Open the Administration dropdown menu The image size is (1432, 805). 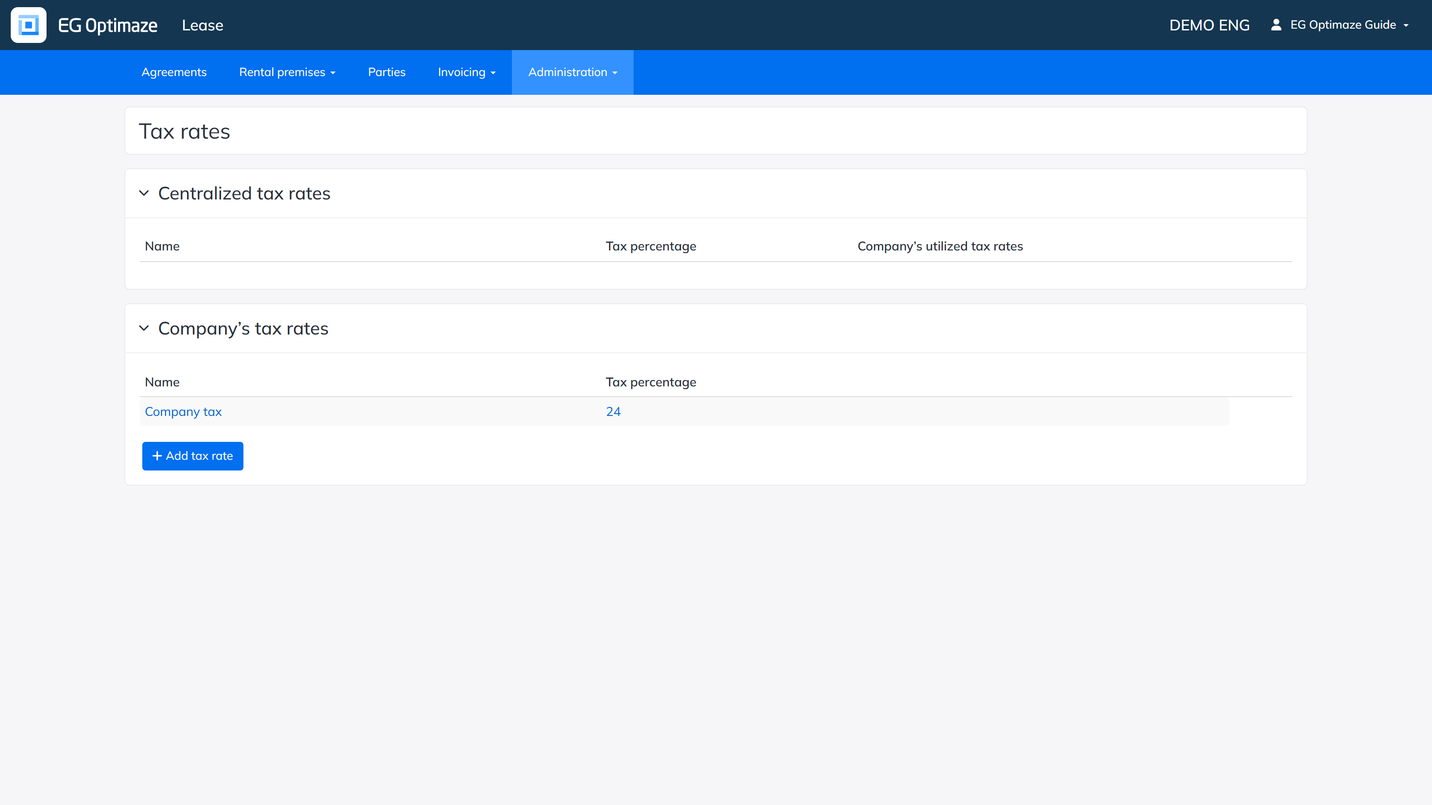coord(573,72)
